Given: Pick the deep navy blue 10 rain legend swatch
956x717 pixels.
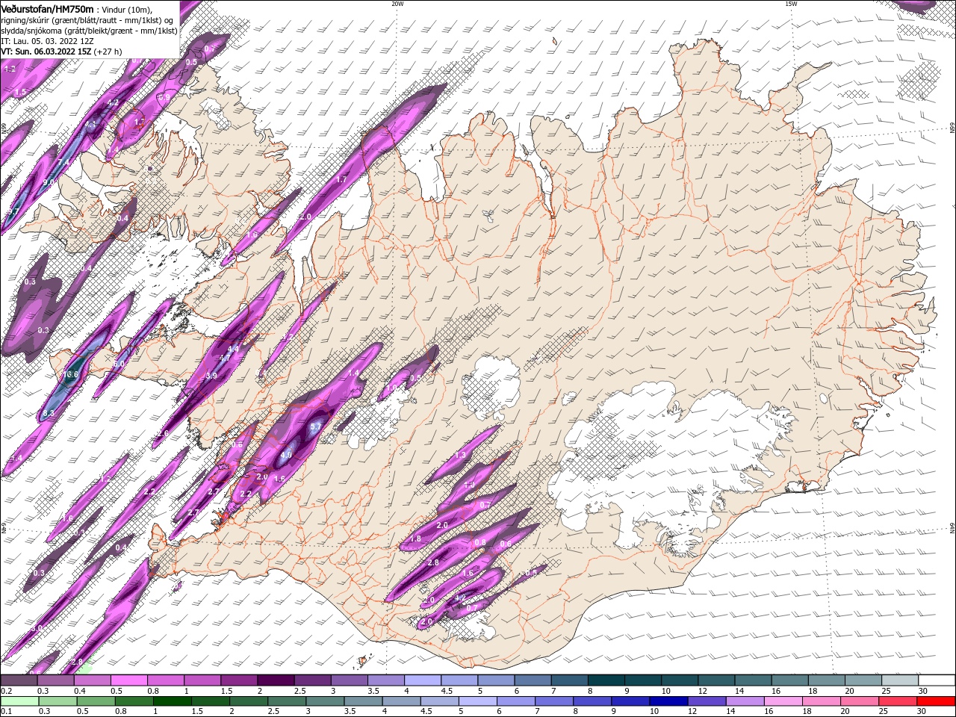Looking at the screenshot, I should 668,701.
